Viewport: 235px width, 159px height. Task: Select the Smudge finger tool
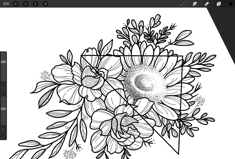(194, 4)
